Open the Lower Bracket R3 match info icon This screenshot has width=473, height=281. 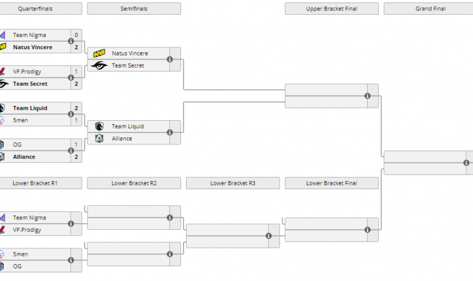tap(269, 236)
